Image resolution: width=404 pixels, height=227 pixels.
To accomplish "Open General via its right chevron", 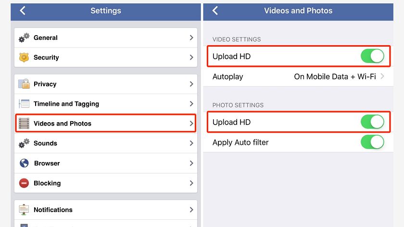I will pos(191,38).
